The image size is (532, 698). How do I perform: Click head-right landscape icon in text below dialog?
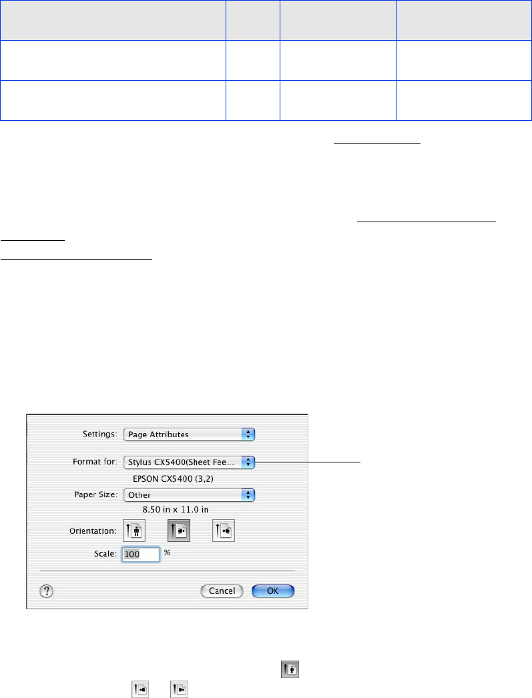pyautogui.click(x=179, y=689)
